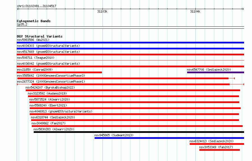Select the nsv6318744 red variant bar

point(135,120)
